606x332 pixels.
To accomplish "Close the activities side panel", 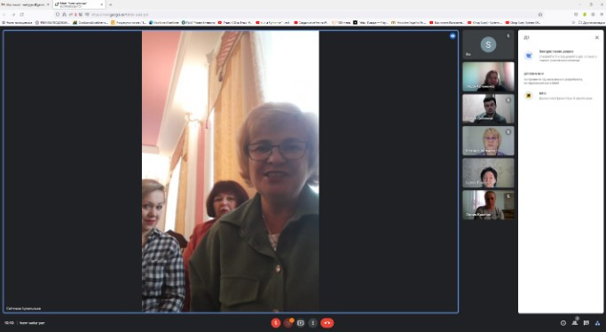I will (597, 37).
